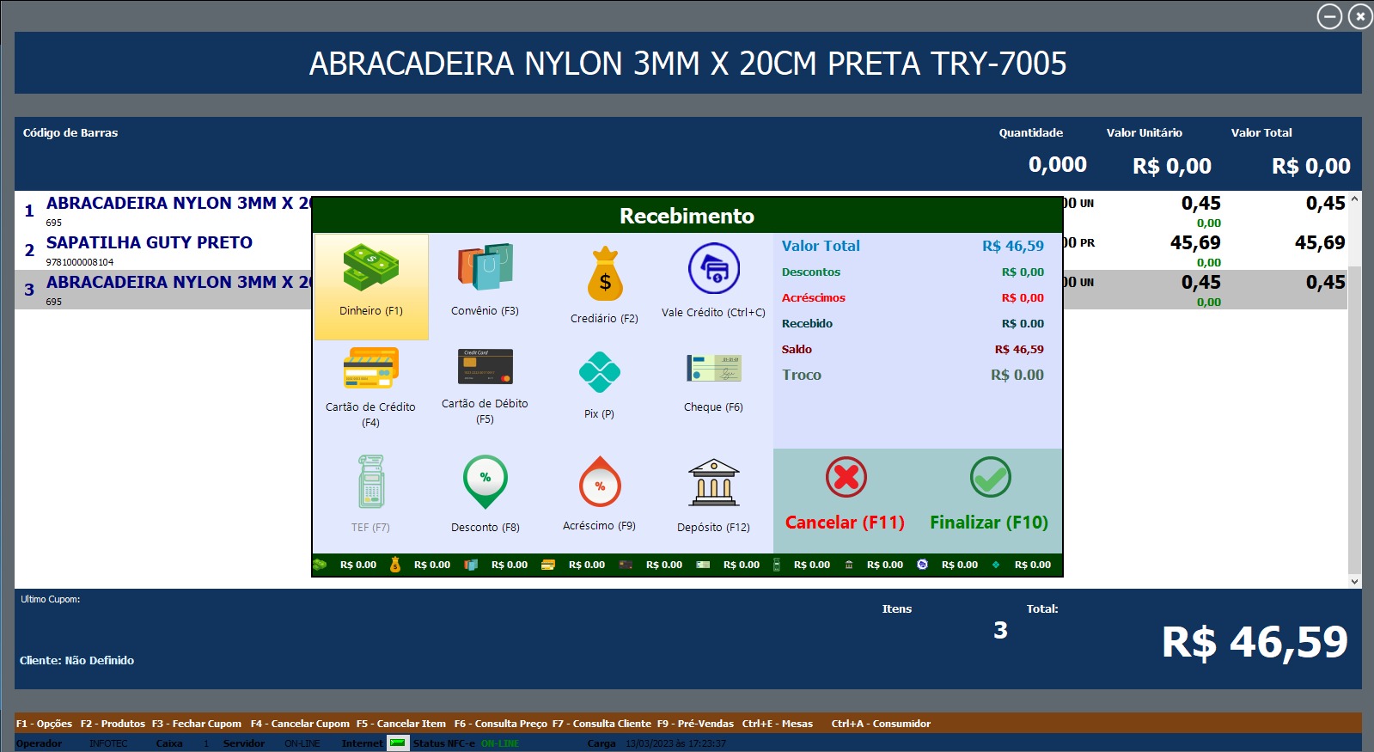Image resolution: width=1374 pixels, height=752 pixels.
Task: Click F4 - Cancelar Cupom
Action: point(300,724)
